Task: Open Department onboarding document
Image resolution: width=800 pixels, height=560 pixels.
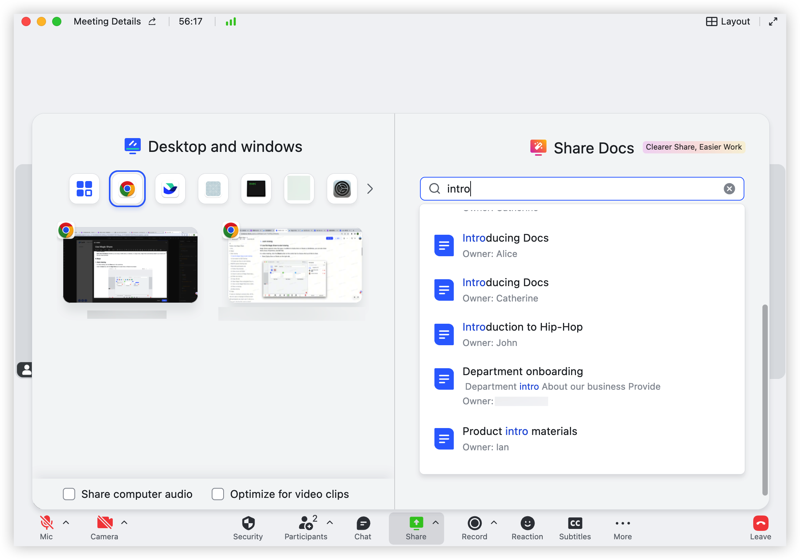Action: tap(582, 386)
